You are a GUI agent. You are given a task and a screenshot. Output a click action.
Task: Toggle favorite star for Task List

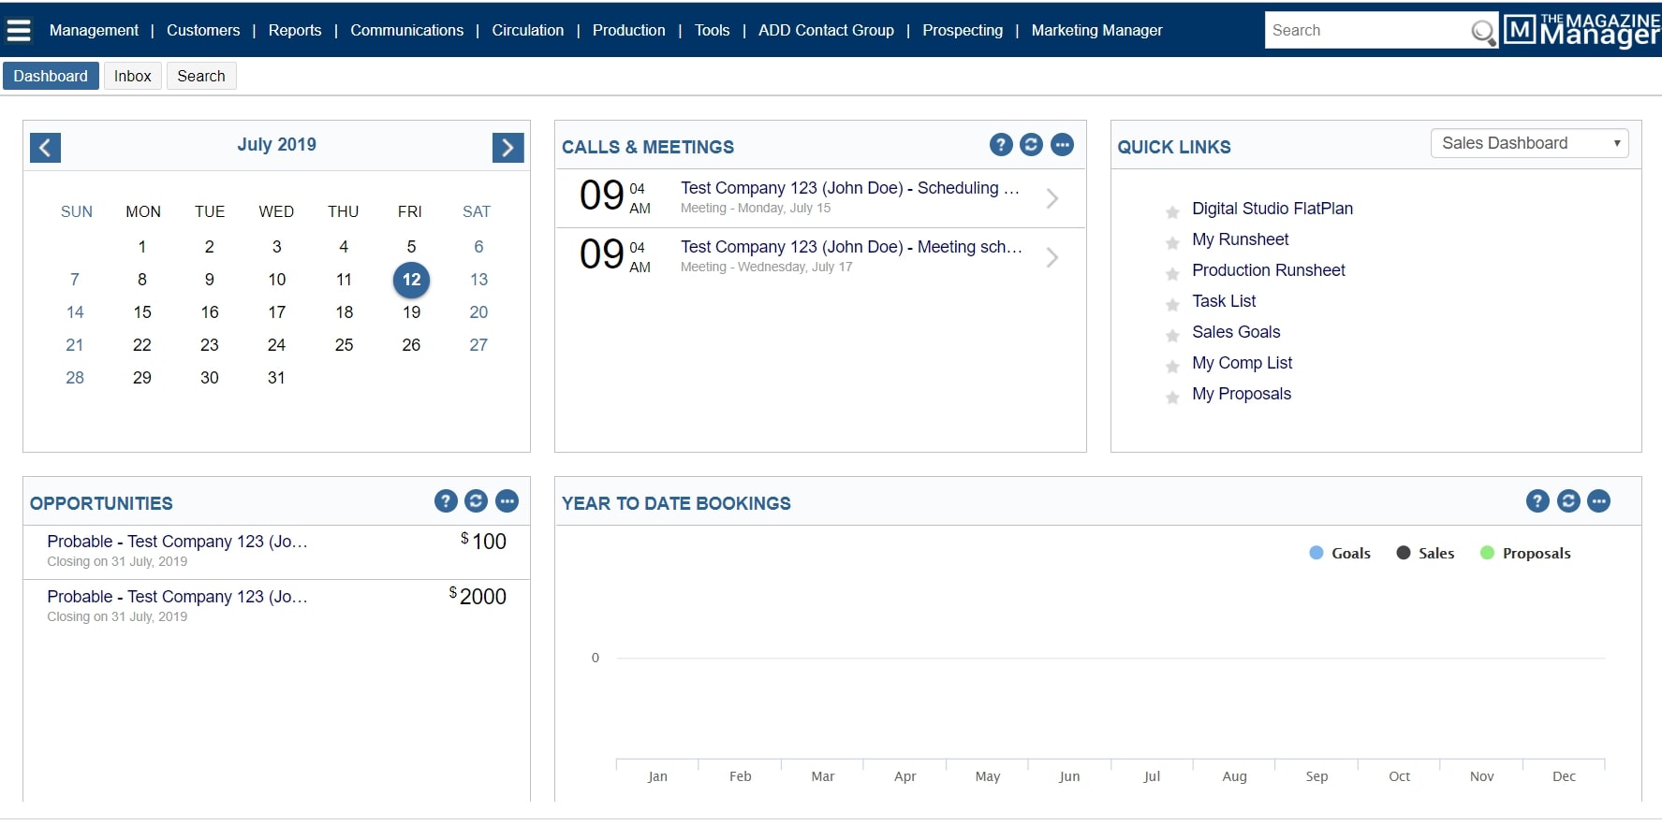(1172, 304)
